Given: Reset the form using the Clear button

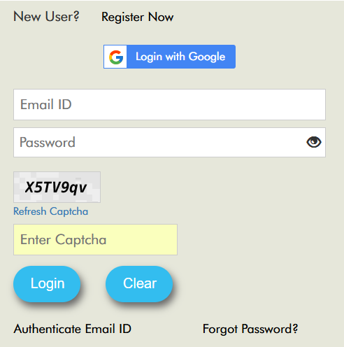Looking at the screenshot, I should pos(139,284).
